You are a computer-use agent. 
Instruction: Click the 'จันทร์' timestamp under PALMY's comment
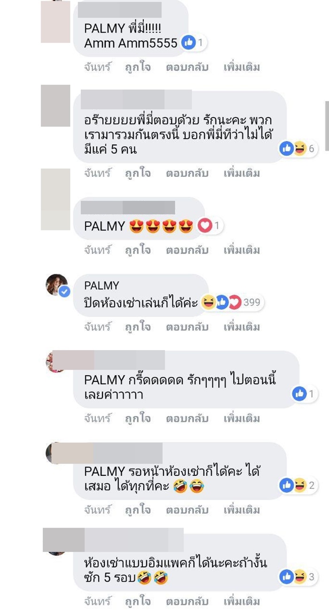click(97, 327)
